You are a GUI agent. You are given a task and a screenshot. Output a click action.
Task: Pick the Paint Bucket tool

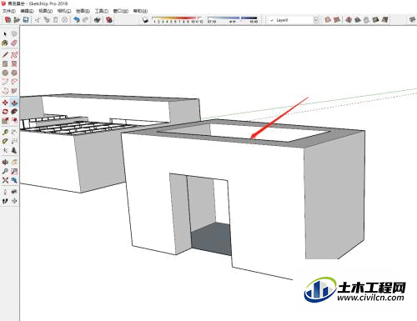click(x=5, y=43)
